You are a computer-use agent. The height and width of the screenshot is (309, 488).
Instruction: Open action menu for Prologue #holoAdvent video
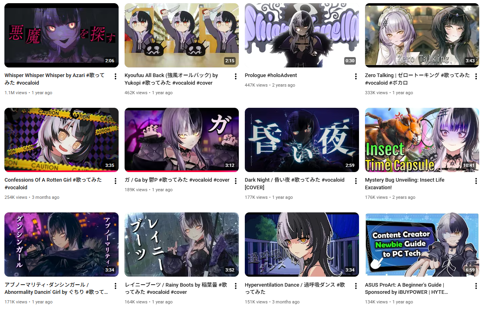click(356, 76)
